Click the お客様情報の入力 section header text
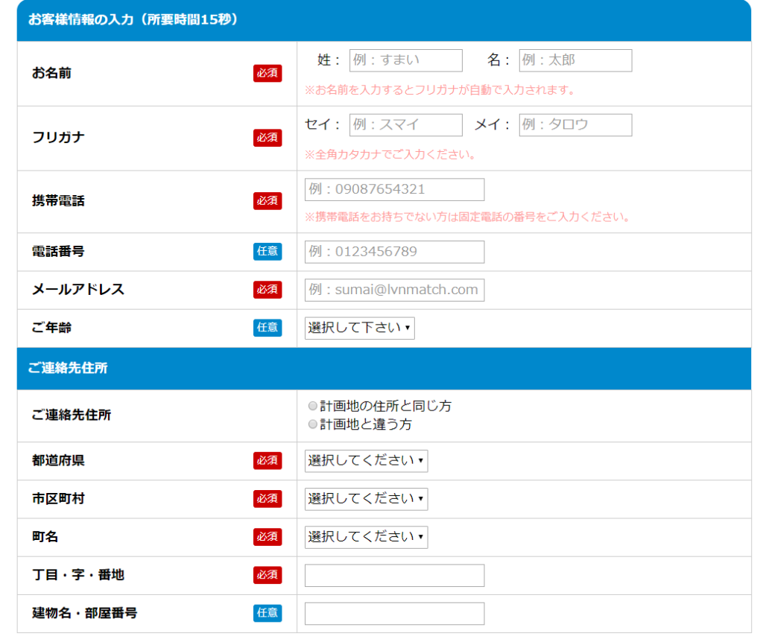 (x=133, y=19)
